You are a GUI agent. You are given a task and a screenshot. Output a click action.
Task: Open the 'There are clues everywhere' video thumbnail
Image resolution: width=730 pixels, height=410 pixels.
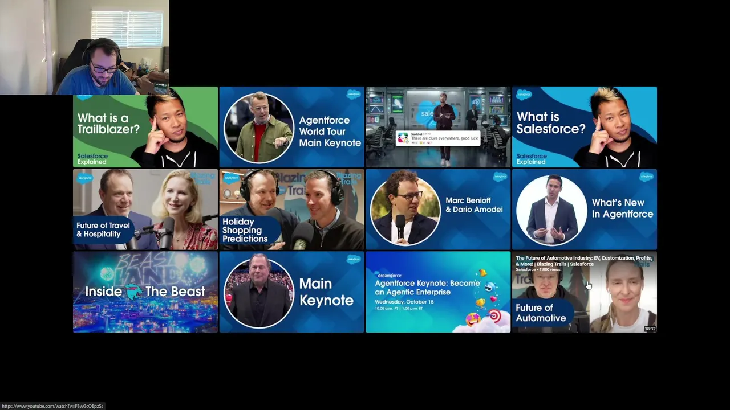coord(438,127)
